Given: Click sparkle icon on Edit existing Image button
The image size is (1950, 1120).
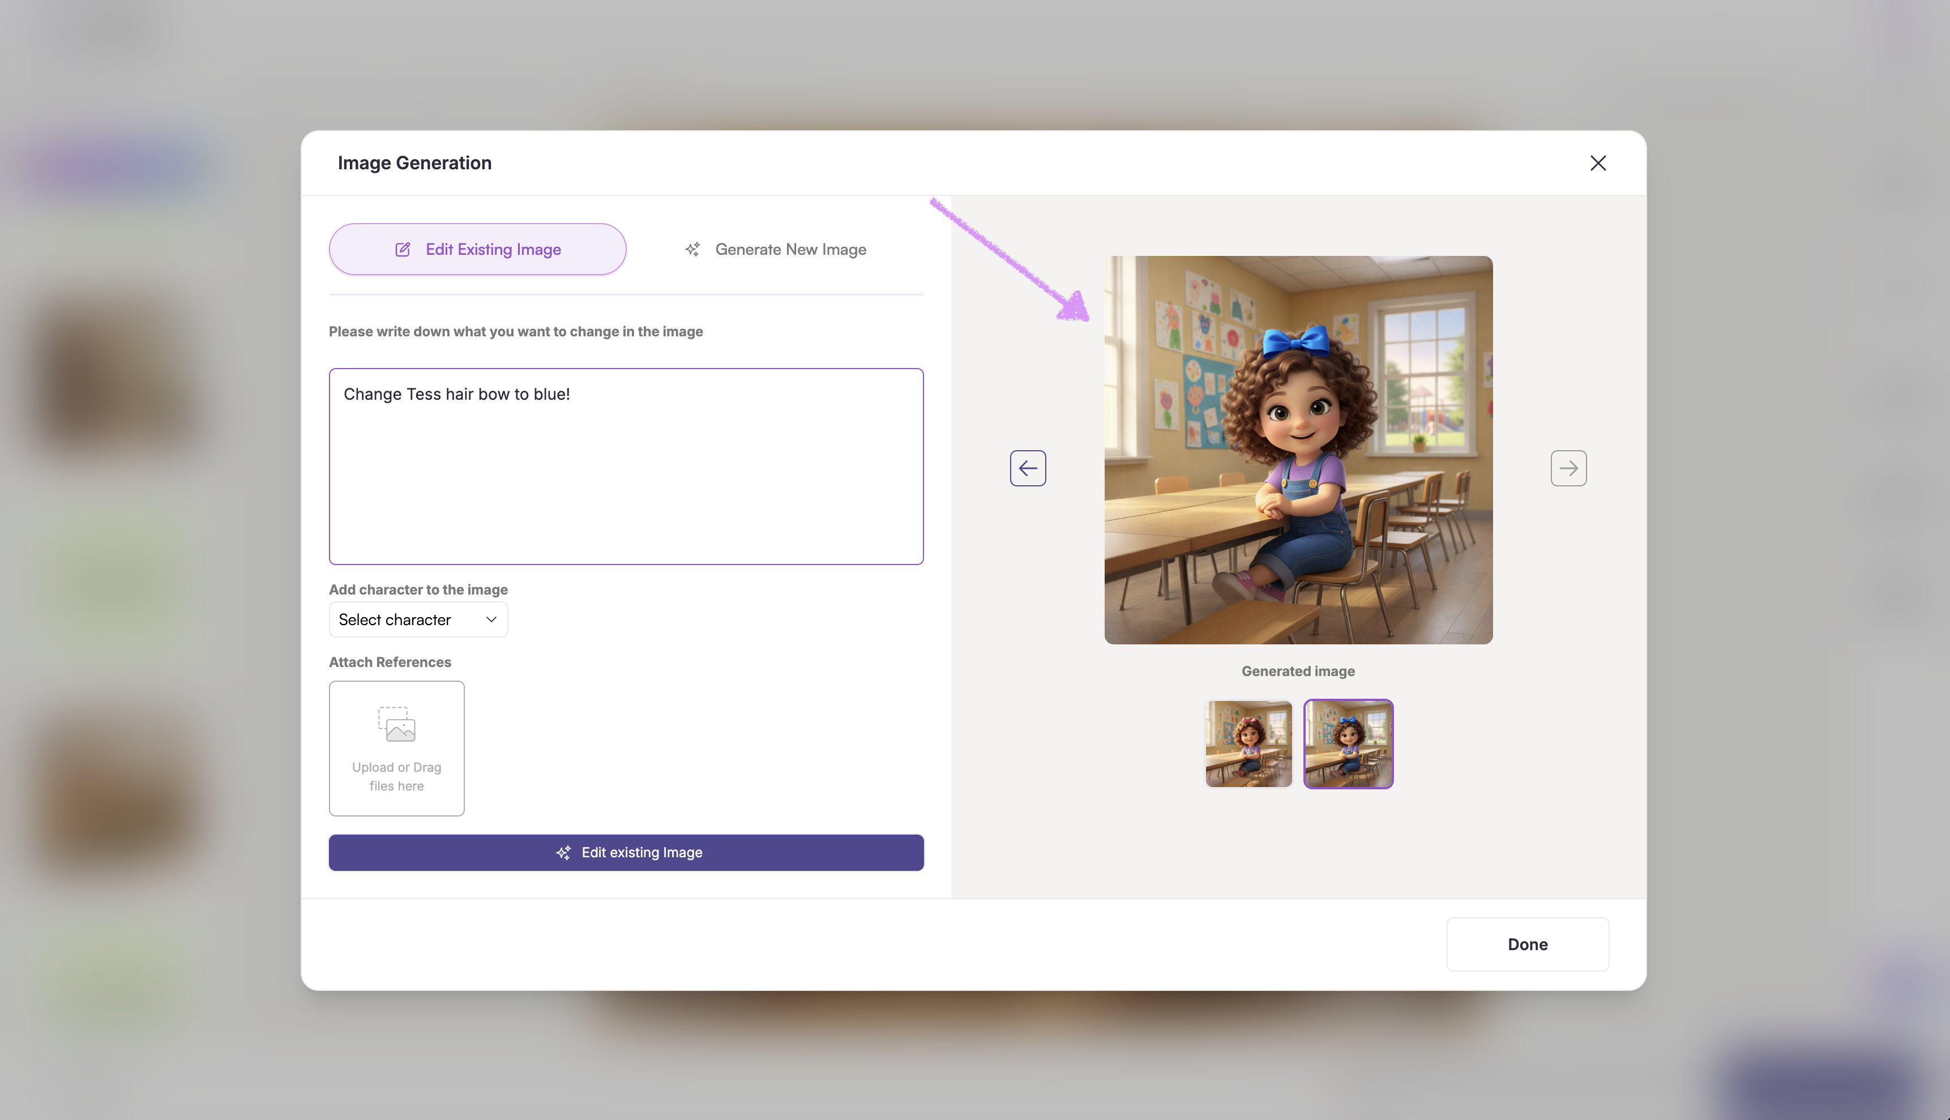Looking at the screenshot, I should [x=564, y=852].
